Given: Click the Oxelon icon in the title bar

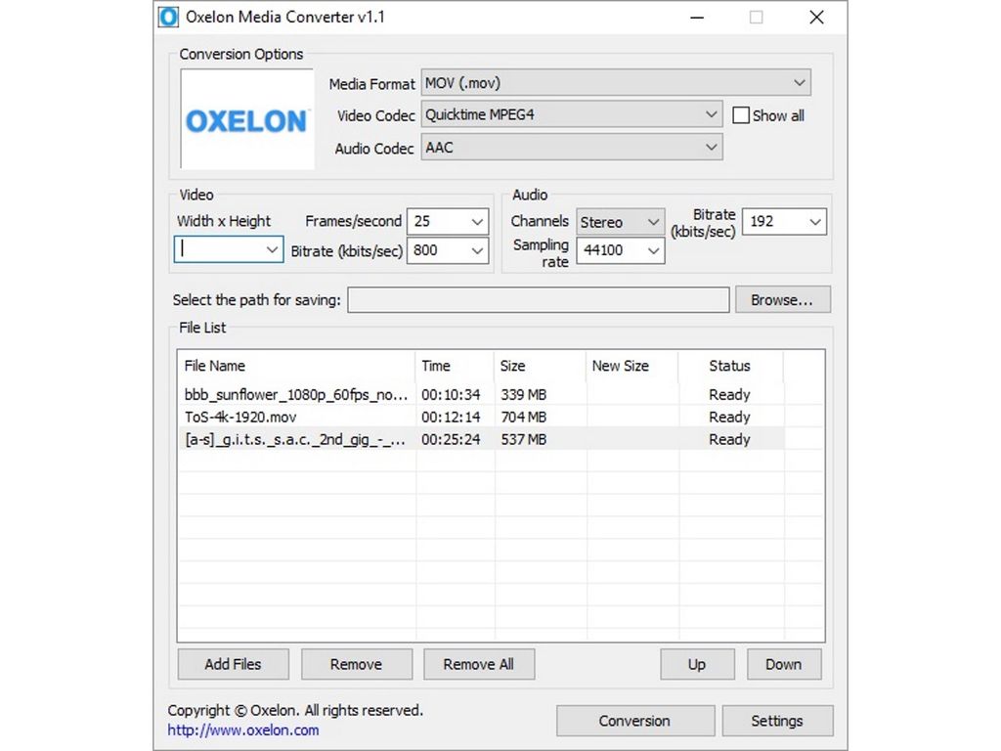Looking at the screenshot, I should click(x=170, y=17).
